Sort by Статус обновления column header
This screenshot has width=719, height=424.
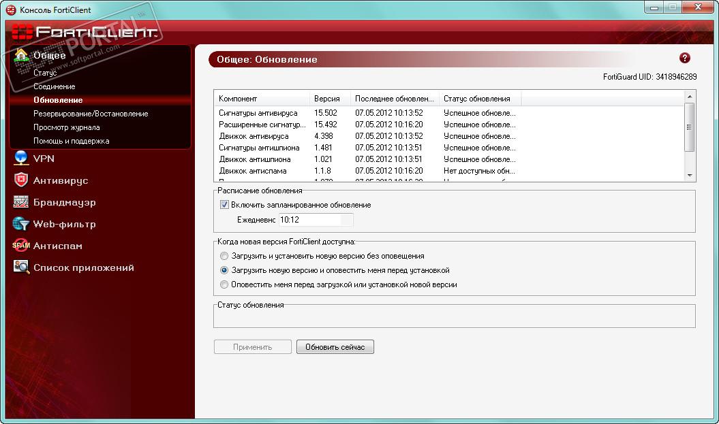click(480, 99)
